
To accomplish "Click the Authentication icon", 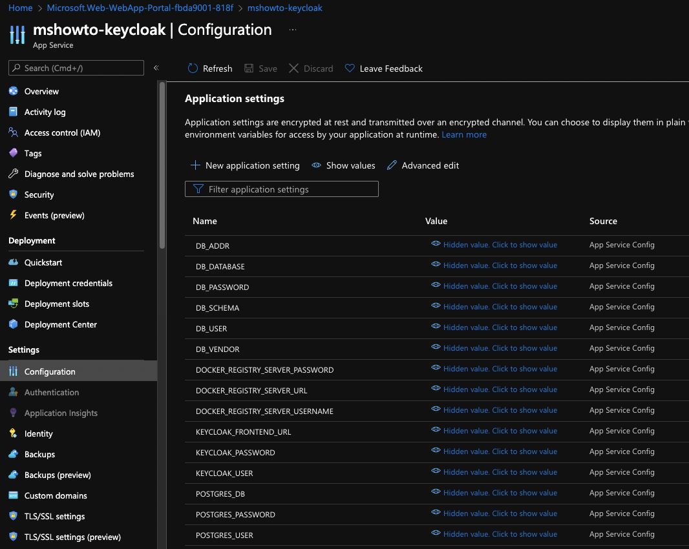I will 13,392.
